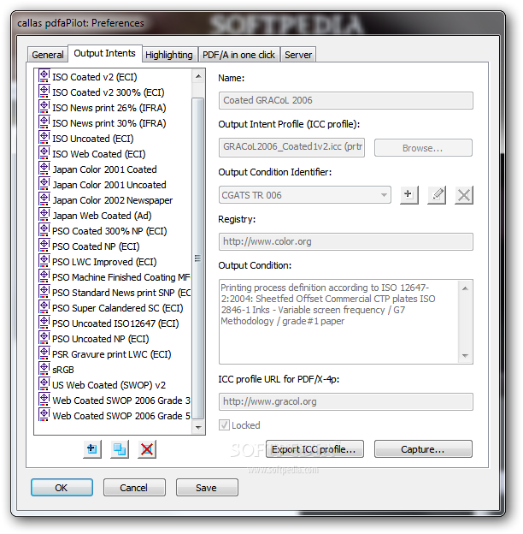Click the profile icon beside sRGB
Viewport: 523px width, 534px height.
click(44, 369)
